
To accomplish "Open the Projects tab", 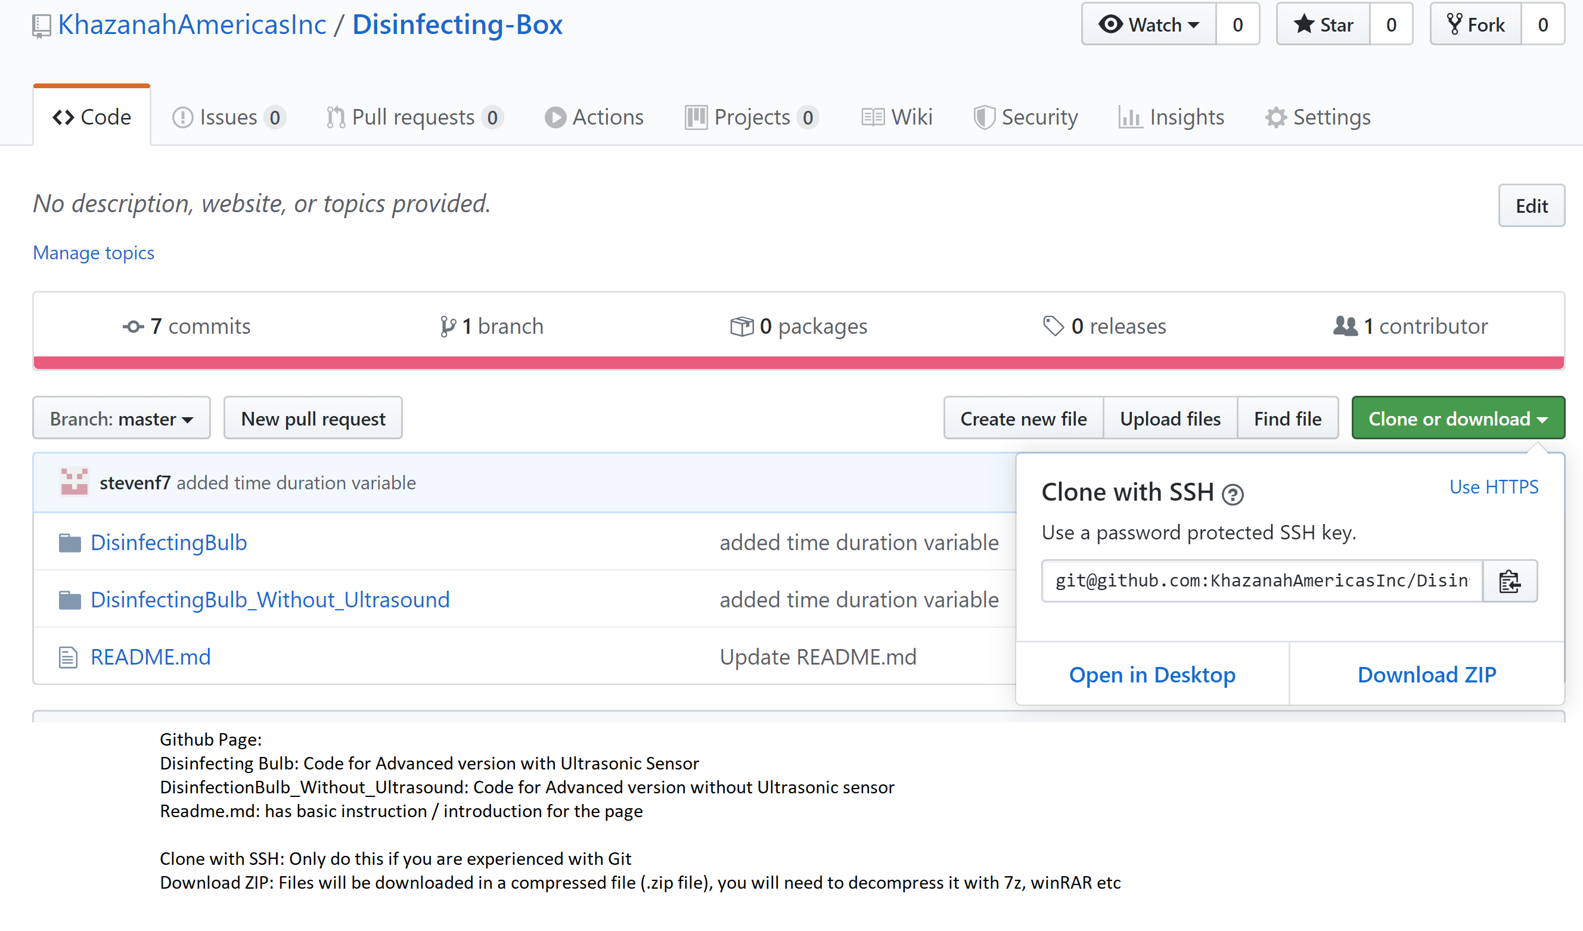I will point(752,117).
